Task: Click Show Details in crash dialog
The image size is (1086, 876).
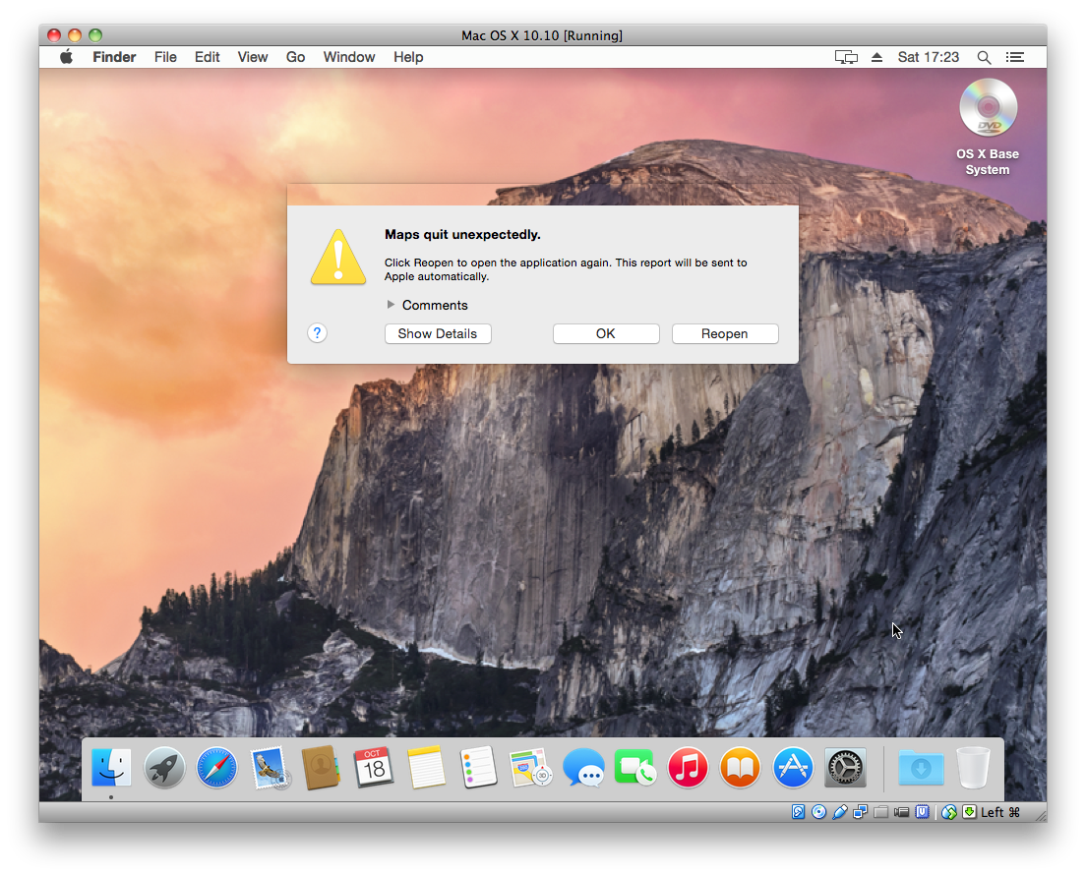Action: [438, 333]
